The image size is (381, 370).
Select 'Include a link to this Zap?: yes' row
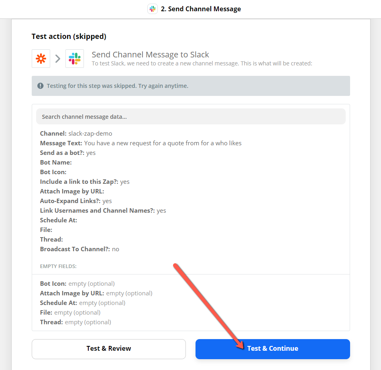click(85, 182)
